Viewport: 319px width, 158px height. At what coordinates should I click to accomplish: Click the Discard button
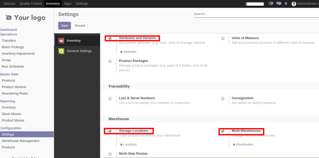[x=80, y=26]
